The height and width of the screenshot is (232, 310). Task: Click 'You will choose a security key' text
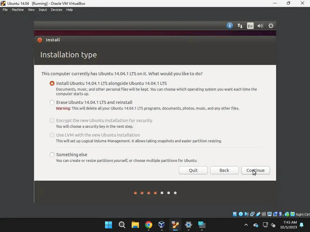[94, 127]
